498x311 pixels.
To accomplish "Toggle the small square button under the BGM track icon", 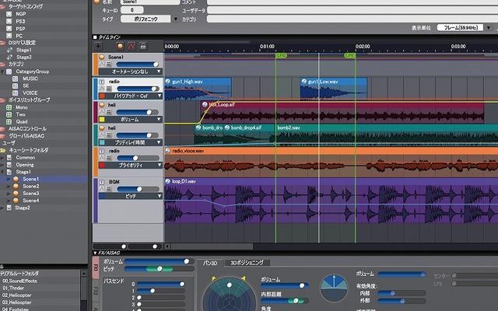I will [108, 189].
